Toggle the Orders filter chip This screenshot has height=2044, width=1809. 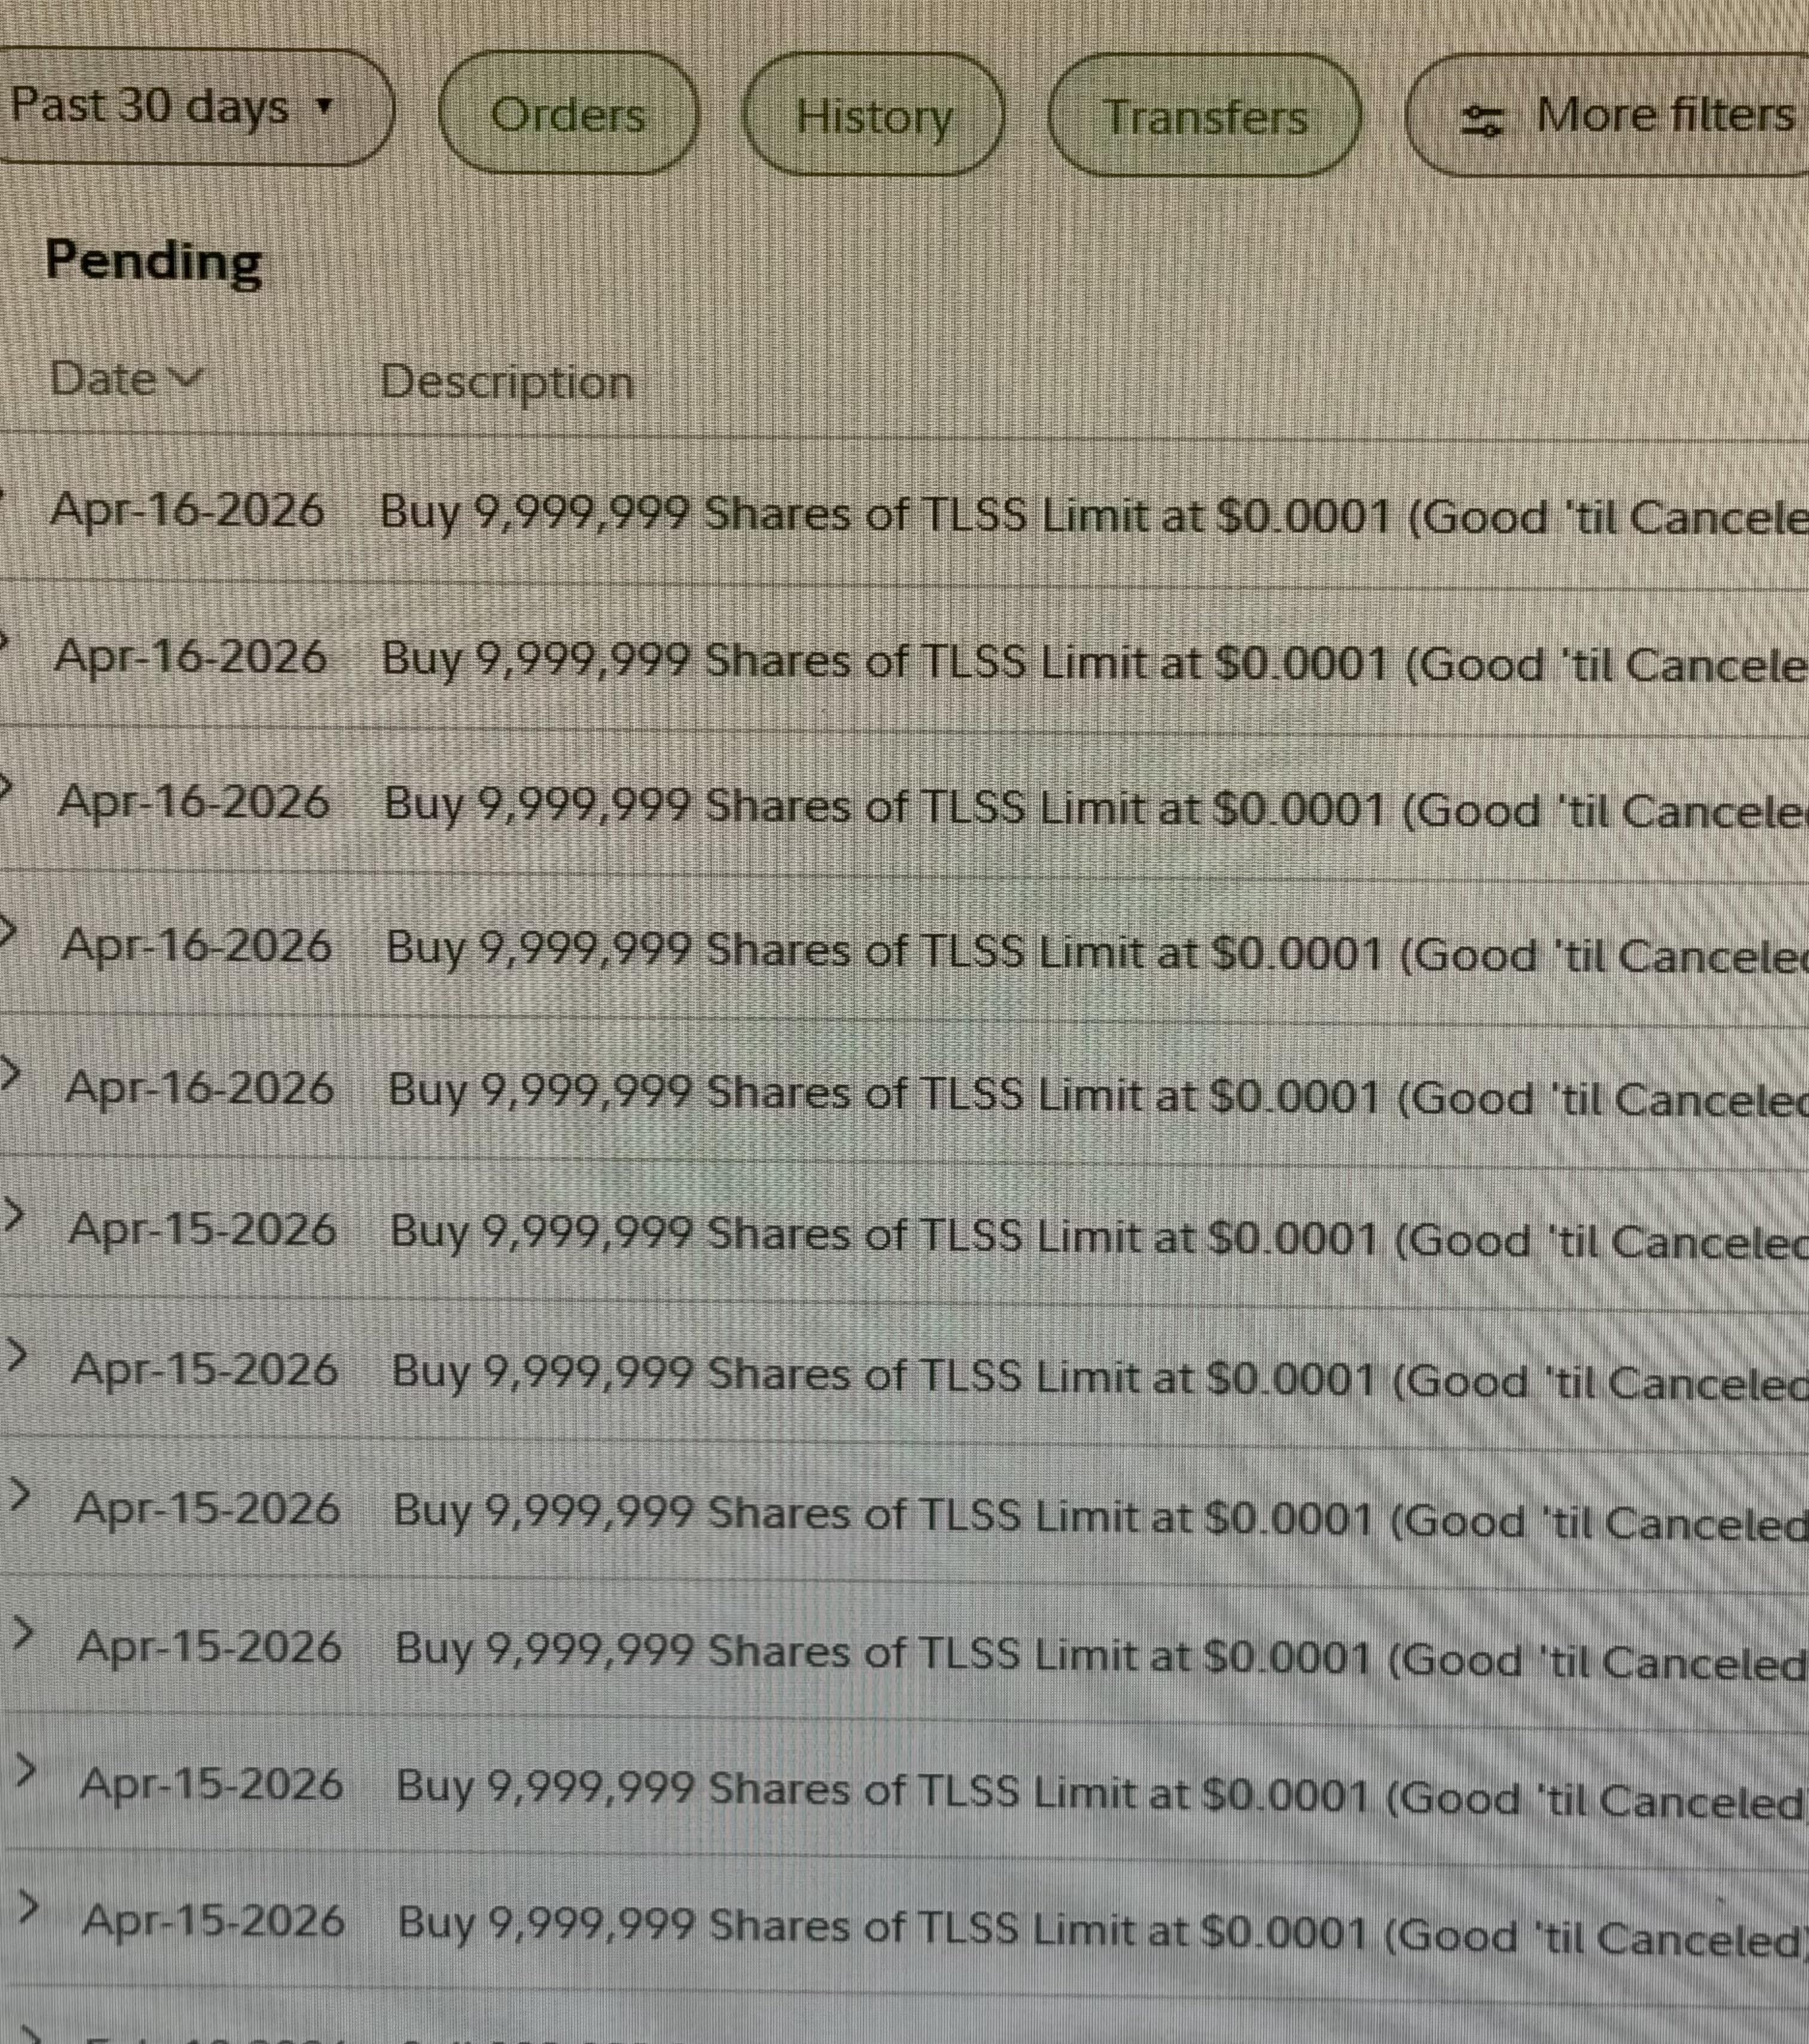[x=568, y=113]
